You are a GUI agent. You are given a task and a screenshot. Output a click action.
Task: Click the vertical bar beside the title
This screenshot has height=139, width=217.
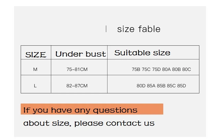point(106,29)
